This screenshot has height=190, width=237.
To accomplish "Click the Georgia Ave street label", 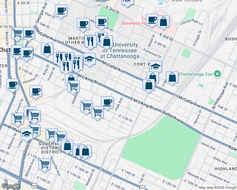I will (x=42, y=13).
